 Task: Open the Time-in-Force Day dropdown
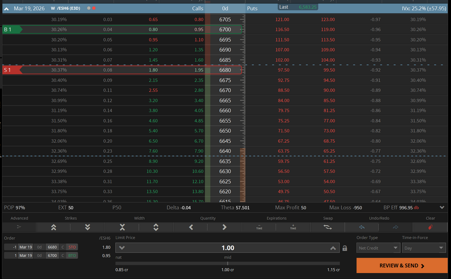pos(424,248)
